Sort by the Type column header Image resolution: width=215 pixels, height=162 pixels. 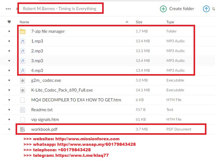pos(170,22)
